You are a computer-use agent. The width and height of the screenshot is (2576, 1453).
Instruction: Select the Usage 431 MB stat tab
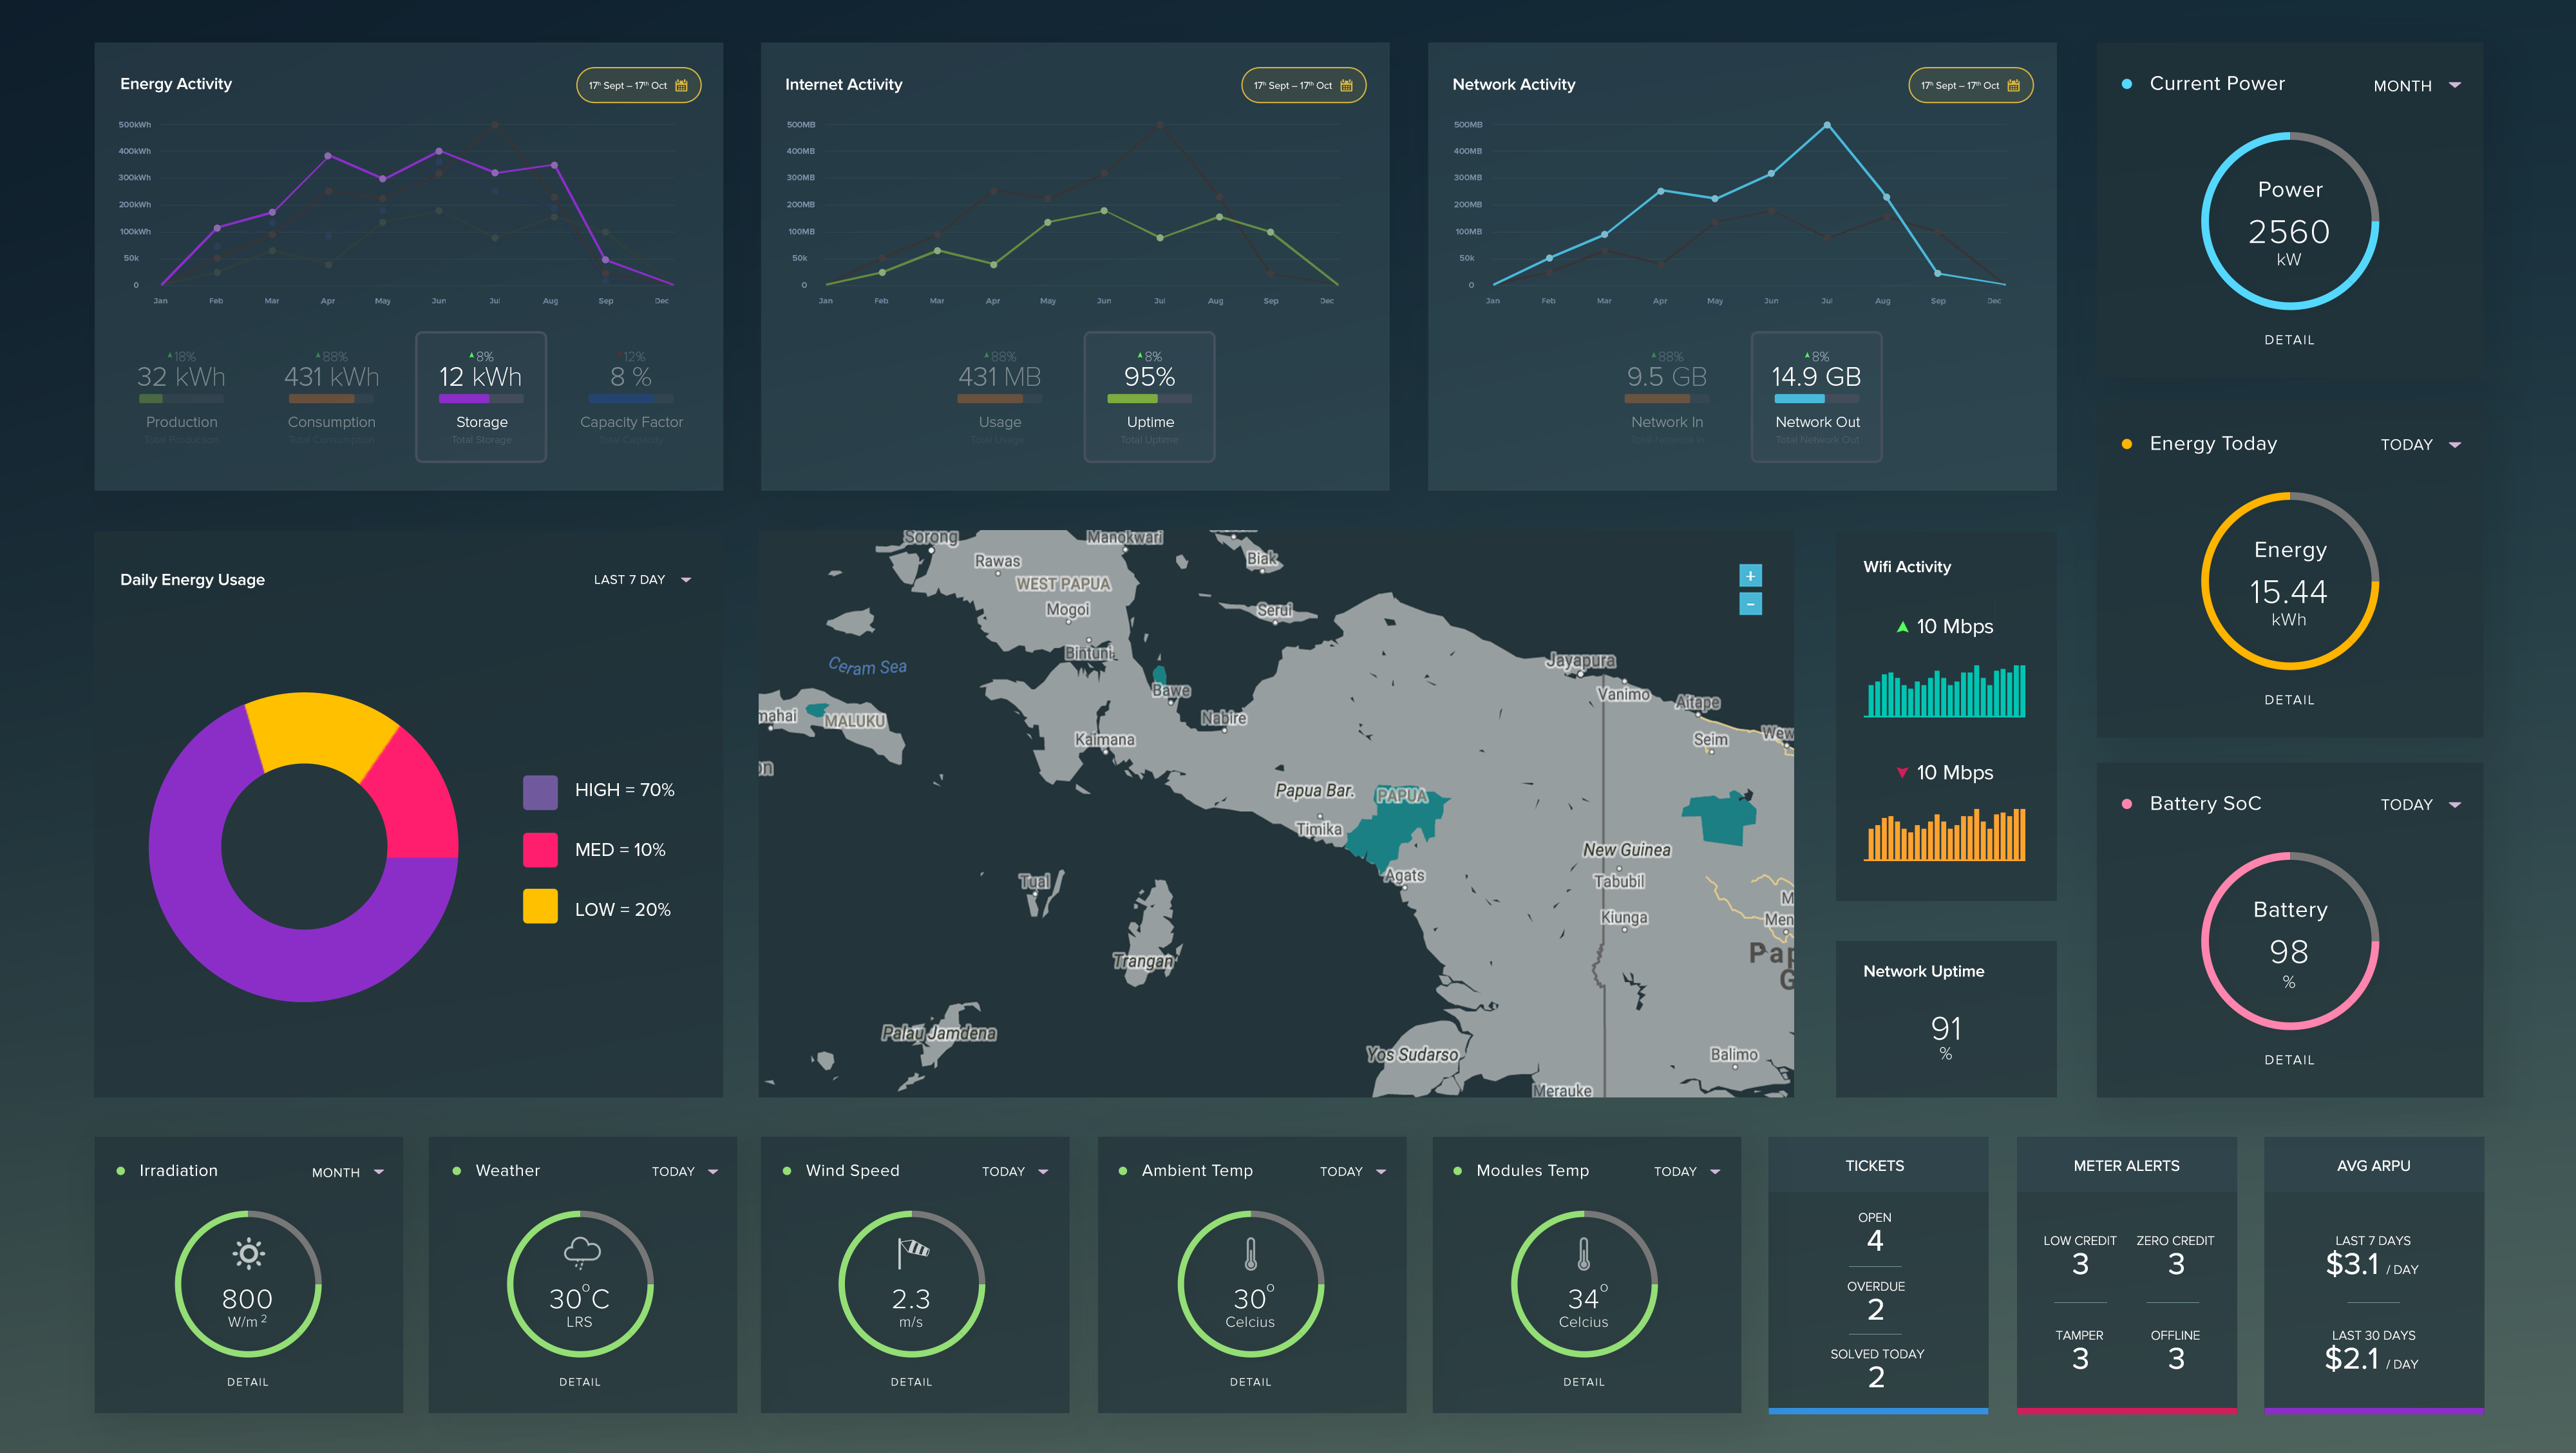click(x=1000, y=397)
